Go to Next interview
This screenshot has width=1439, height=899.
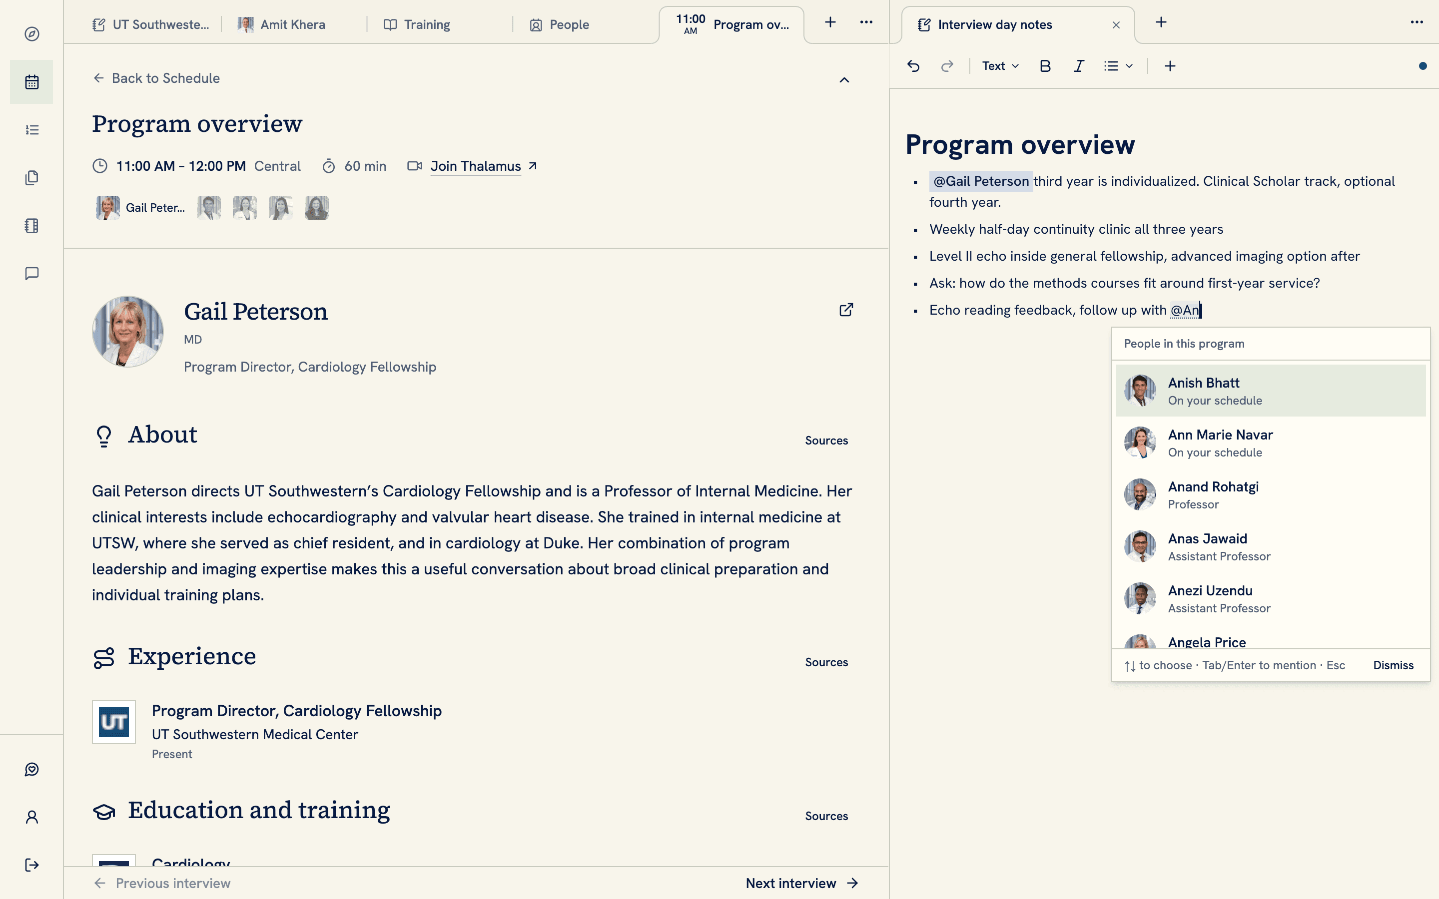[x=802, y=883]
